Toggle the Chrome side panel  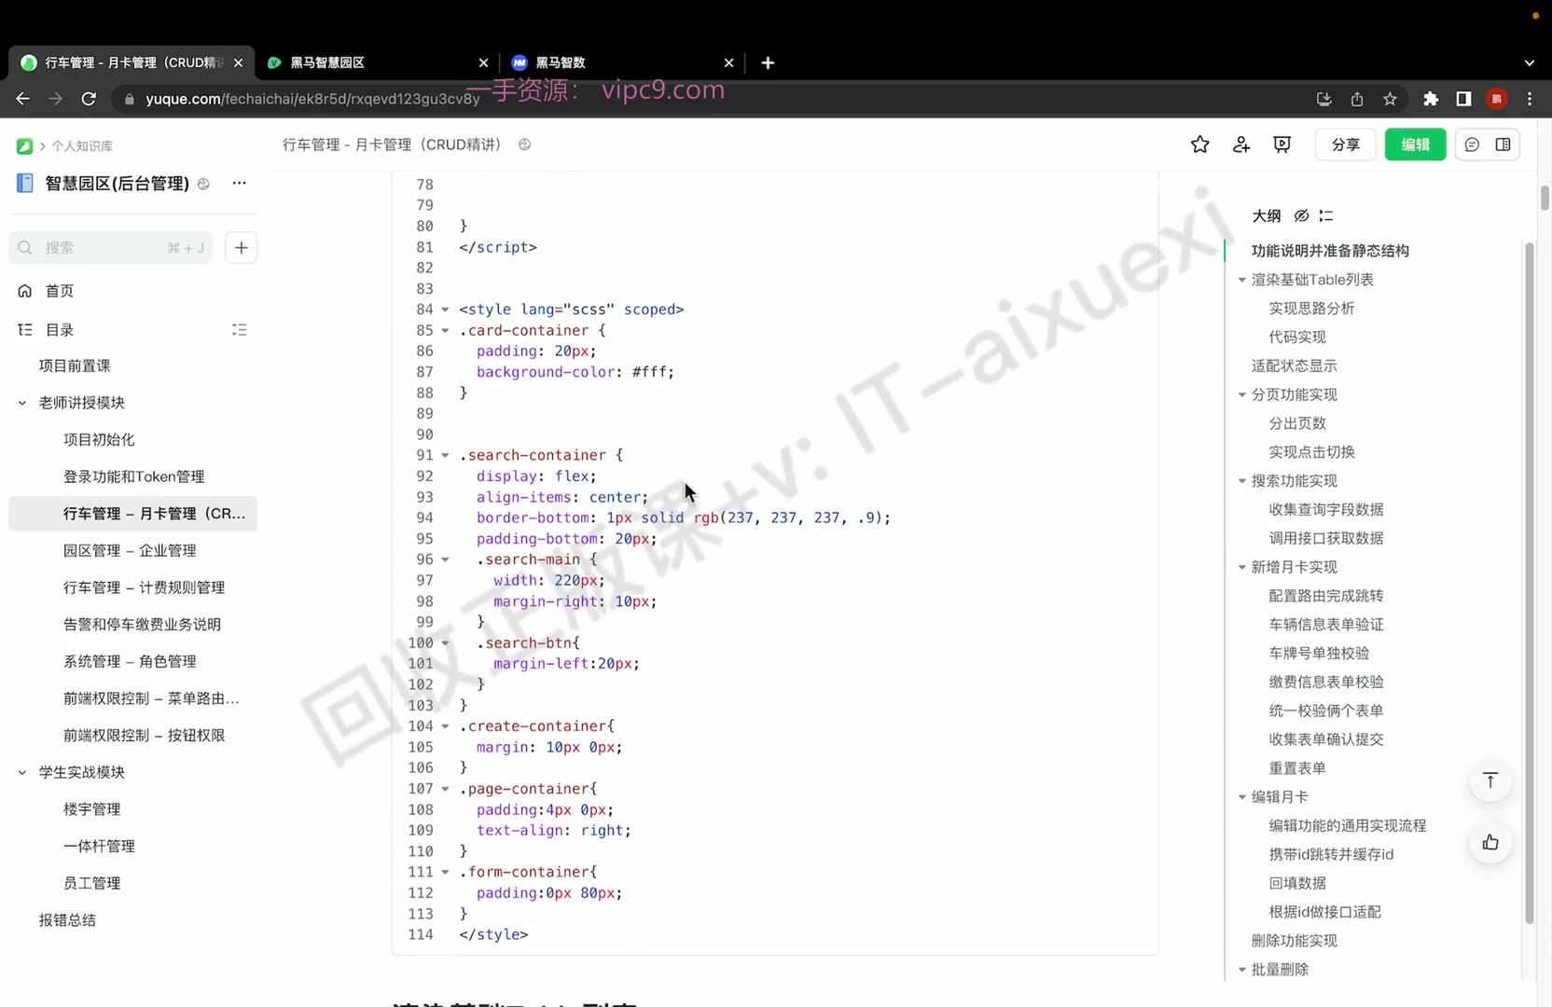tap(1463, 99)
